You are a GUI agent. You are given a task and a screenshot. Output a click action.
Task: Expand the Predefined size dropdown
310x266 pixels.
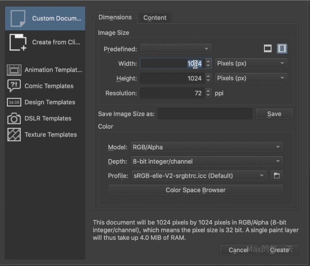pos(176,49)
